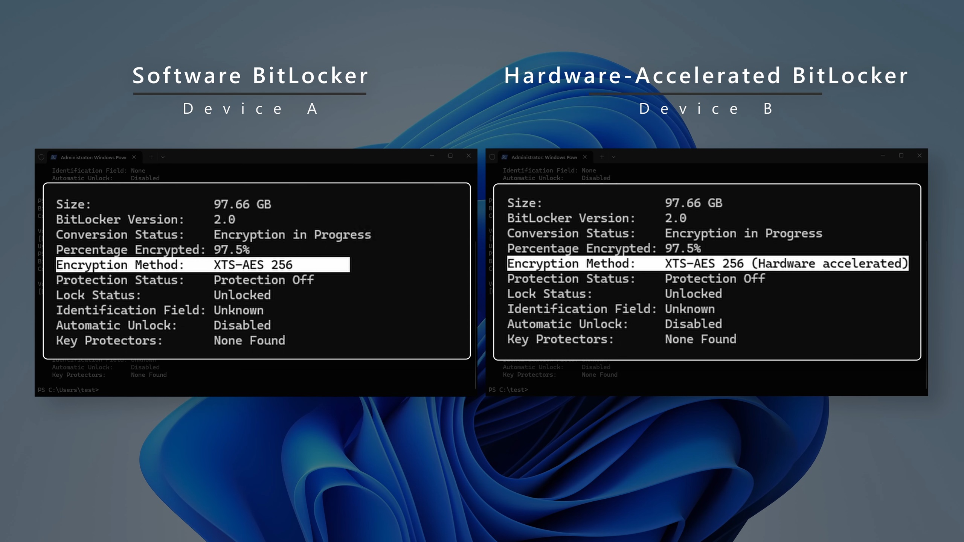Open the tab dropdown menu in Device A's terminal
The image size is (964, 542).
pos(163,157)
